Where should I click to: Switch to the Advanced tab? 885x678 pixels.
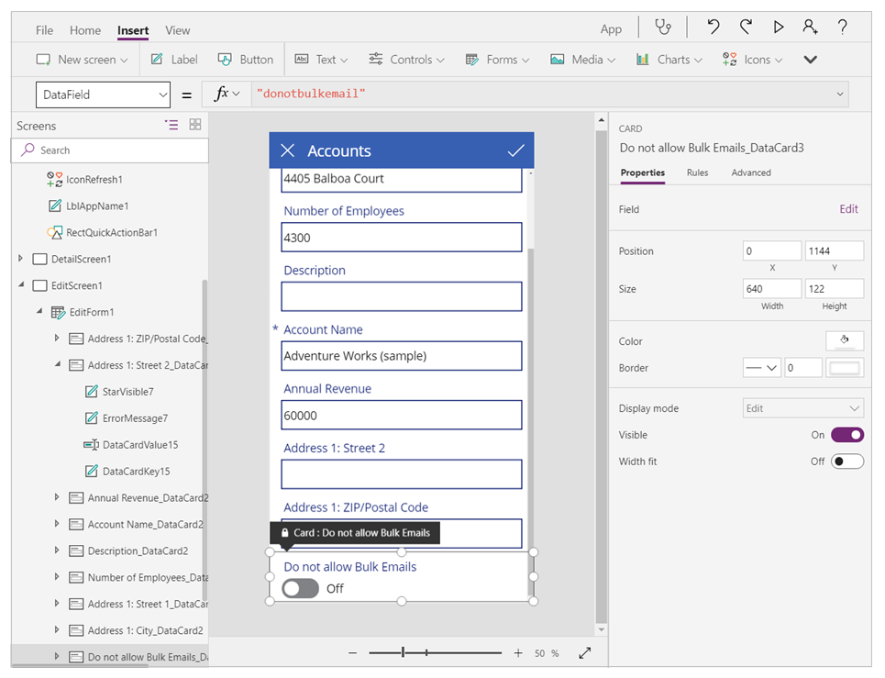pos(750,172)
